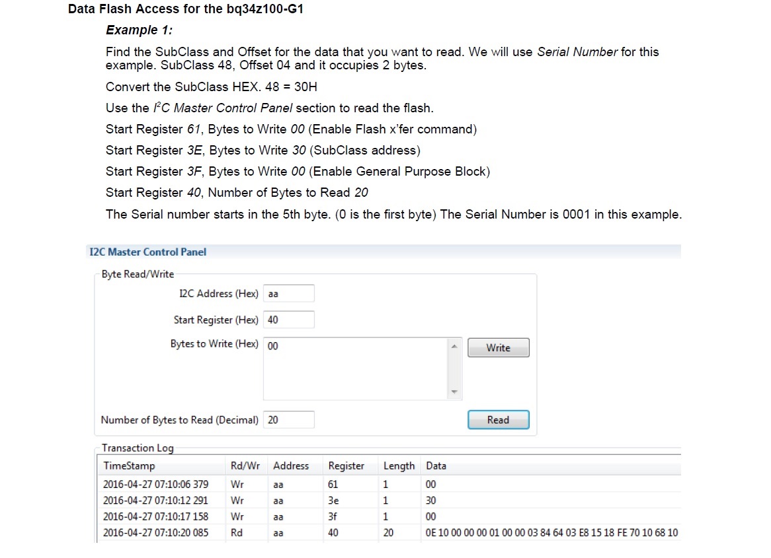Click the I2C Master Control Panel title

point(148,252)
